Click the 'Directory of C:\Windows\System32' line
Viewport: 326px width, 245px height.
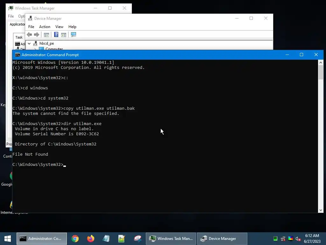(55, 144)
